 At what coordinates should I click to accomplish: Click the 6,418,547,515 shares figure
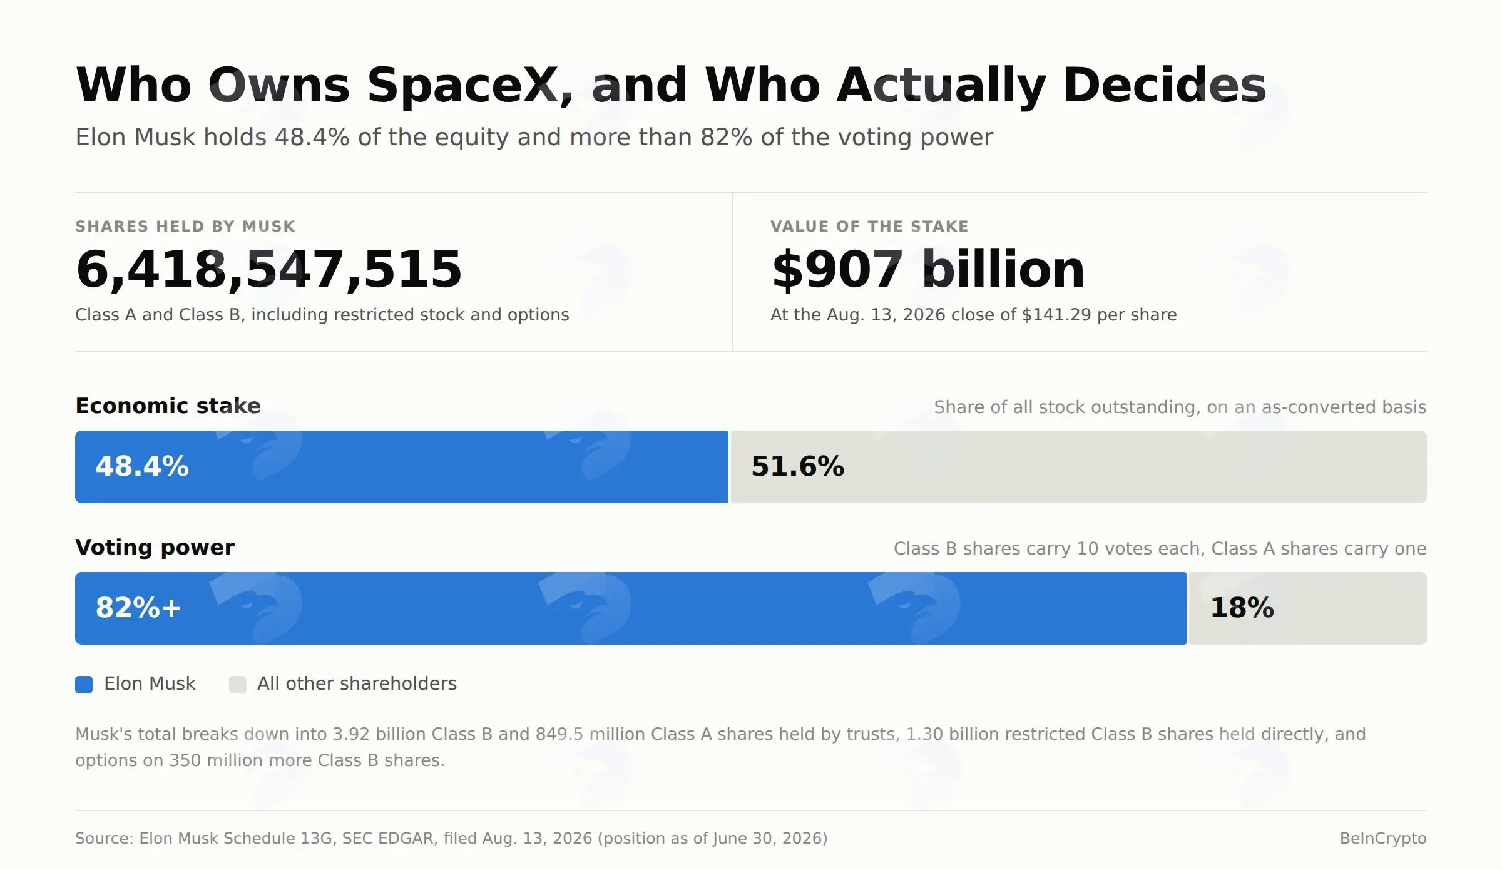[x=269, y=270]
